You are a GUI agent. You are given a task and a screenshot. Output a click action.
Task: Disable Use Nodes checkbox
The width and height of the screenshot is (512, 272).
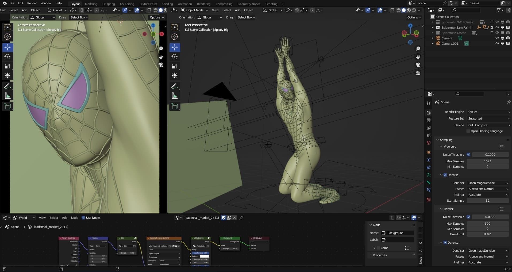tap(83, 218)
